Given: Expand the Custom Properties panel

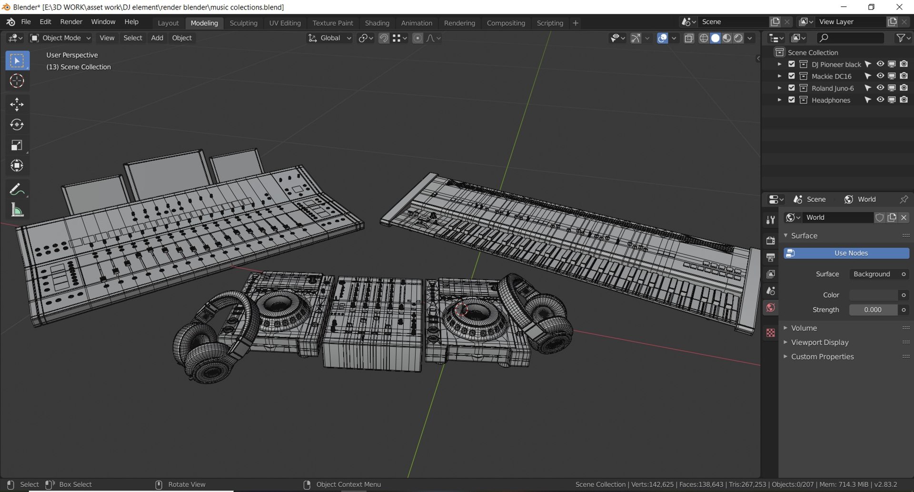Looking at the screenshot, I should (822, 357).
